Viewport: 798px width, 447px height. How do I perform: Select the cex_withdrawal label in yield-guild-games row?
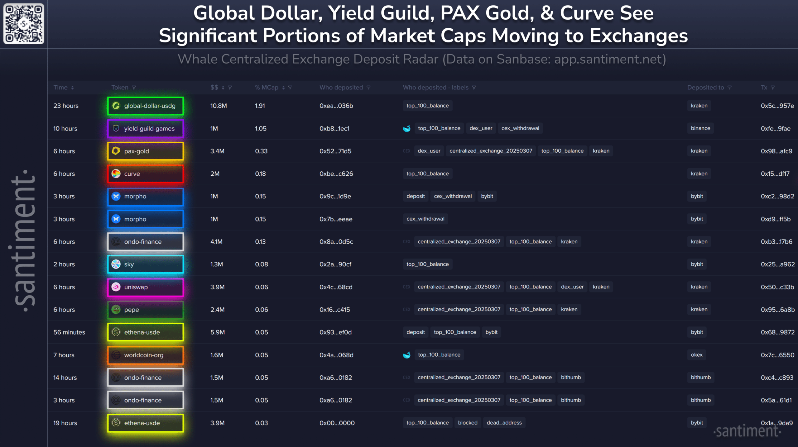click(520, 128)
